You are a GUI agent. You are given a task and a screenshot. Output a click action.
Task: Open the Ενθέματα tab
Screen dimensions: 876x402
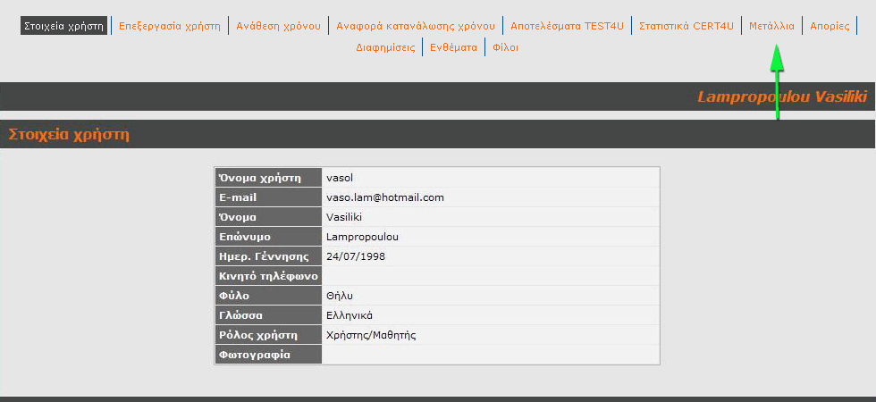(x=454, y=47)
